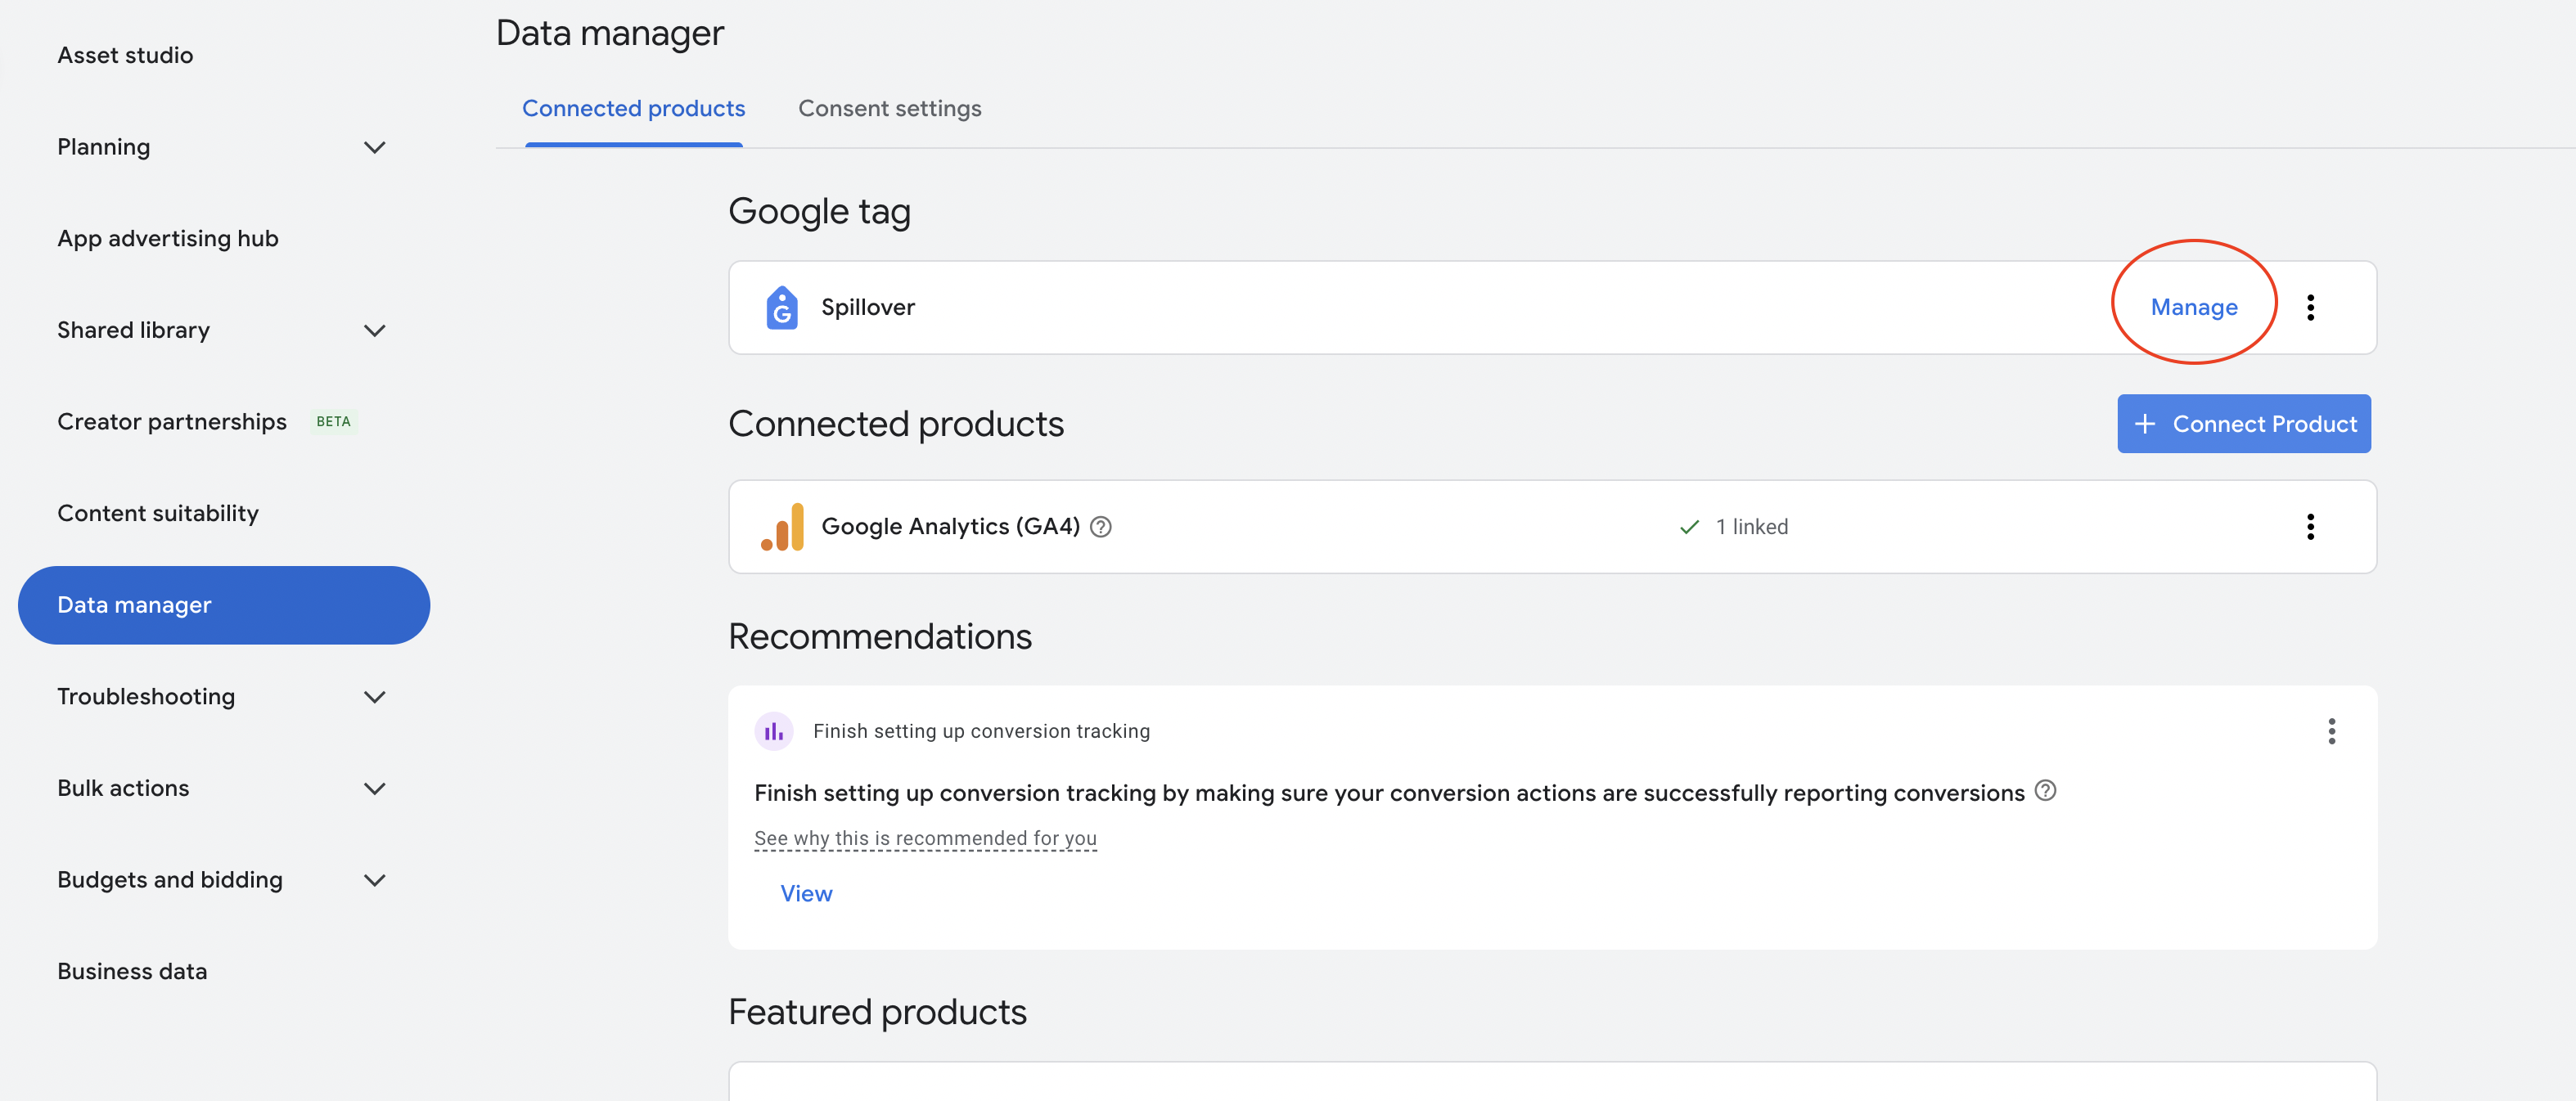This screenshot has height=1101, width=2576.
Task: Click the purple conversion tracking chart icon
Action: tap(773, 731)
